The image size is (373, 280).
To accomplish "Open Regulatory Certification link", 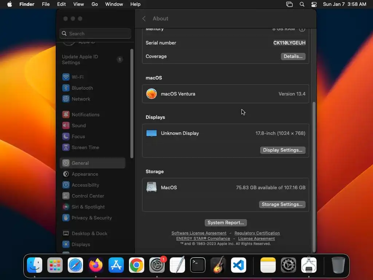I will (257, 233).
